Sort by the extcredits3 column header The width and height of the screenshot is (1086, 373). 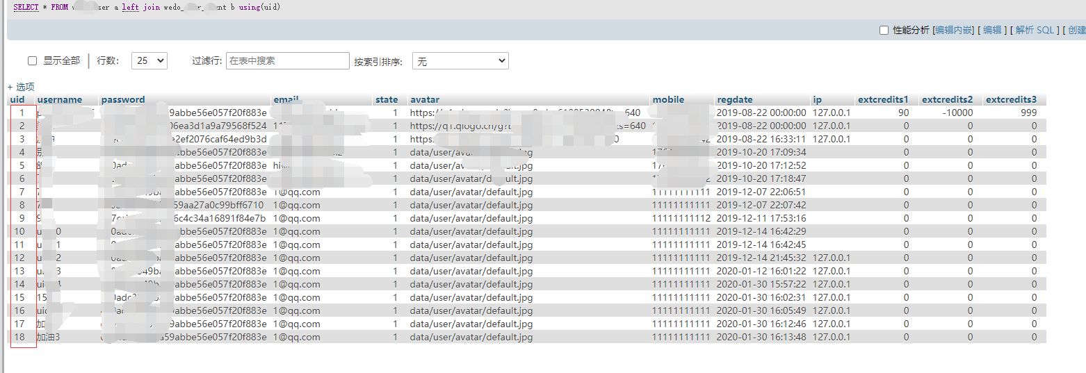(x=1011, y=99)
